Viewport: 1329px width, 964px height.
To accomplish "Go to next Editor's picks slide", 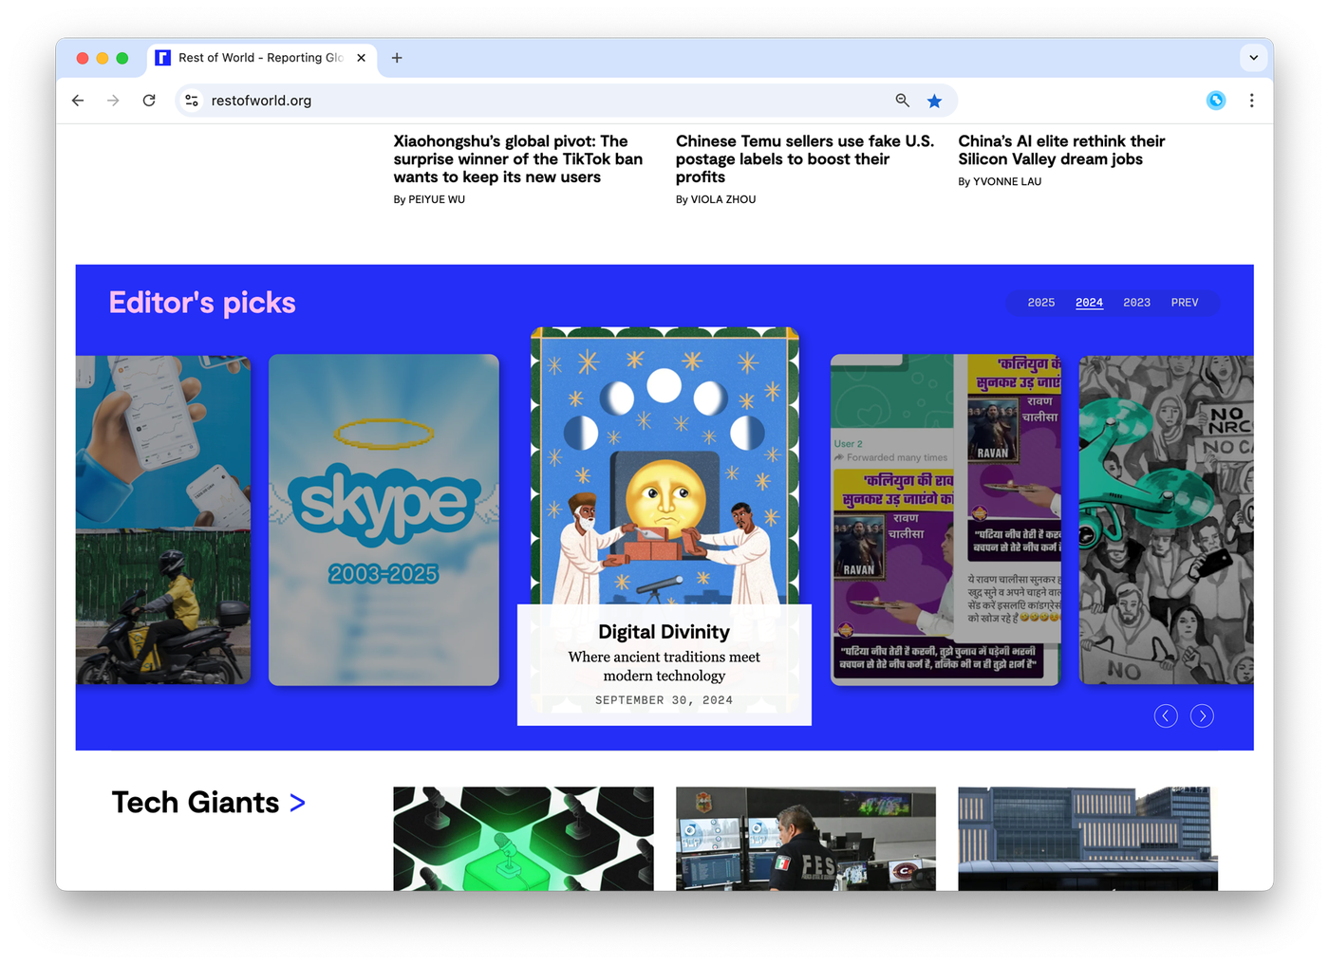I will (1202, 716).
